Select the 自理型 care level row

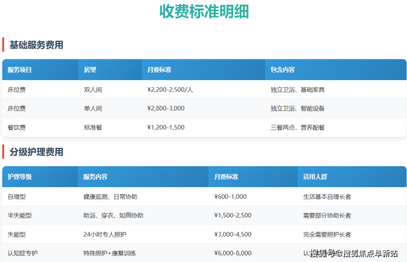click(16, 197)
